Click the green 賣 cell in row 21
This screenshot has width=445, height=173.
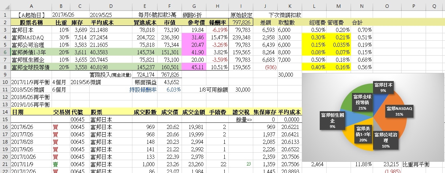tap(61, 164)
